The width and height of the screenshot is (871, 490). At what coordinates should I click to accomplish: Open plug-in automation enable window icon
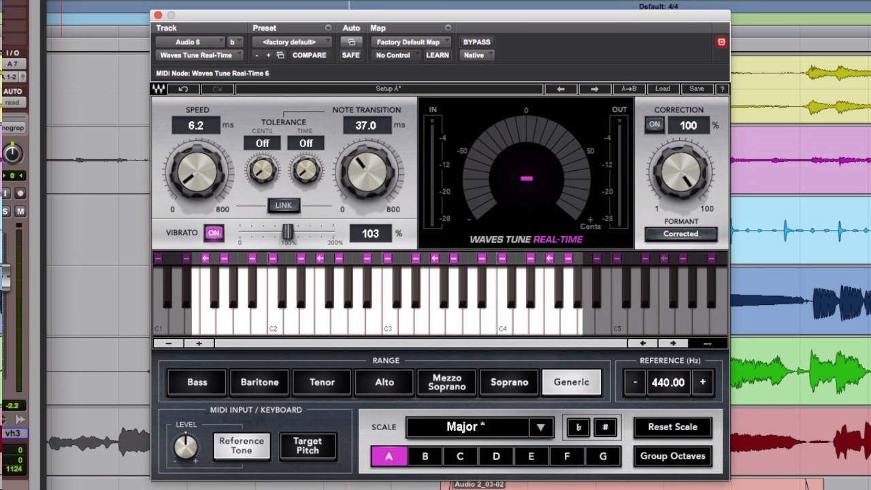tap(351, 42)
